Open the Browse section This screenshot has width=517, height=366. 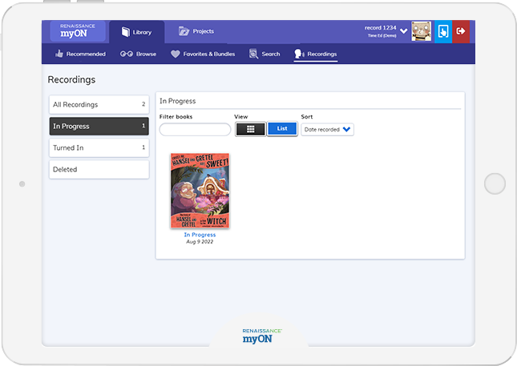(x=138, y=54)
